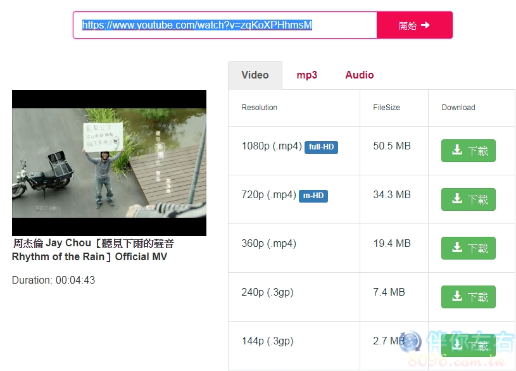
Task: Open the Audio tab
Action: pos(360,75)
